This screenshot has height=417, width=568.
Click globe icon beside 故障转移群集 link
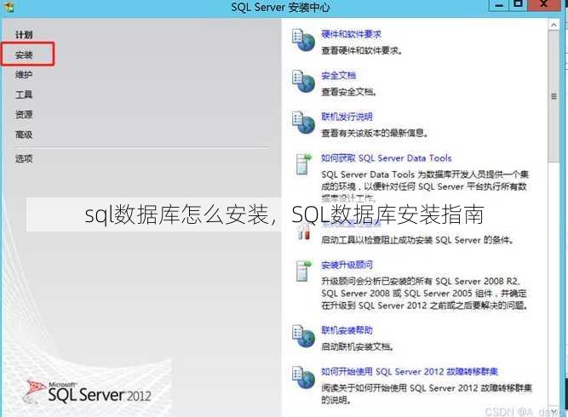pyautogui.click(x=303, y=378)
